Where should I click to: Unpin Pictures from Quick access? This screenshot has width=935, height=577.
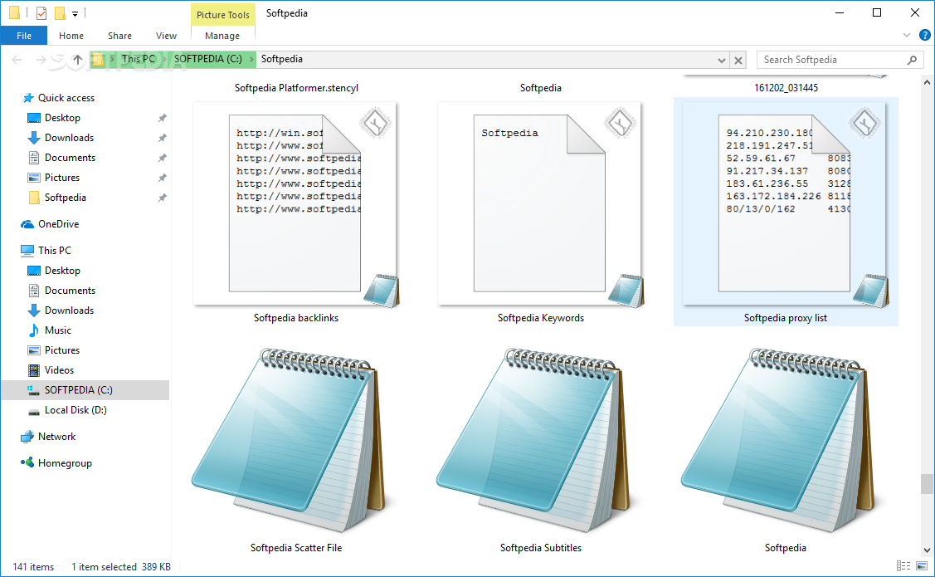[162, 178]
